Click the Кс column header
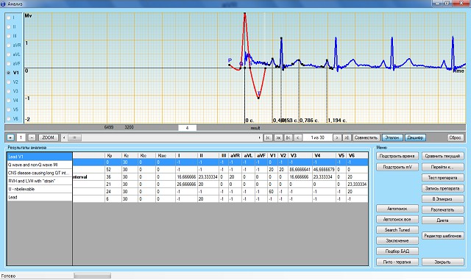 [x=130, y=156]
